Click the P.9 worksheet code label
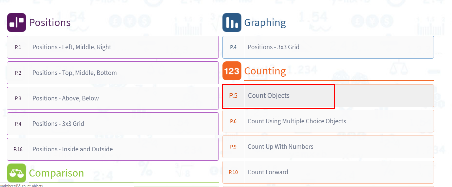 [x=233, y=147]
